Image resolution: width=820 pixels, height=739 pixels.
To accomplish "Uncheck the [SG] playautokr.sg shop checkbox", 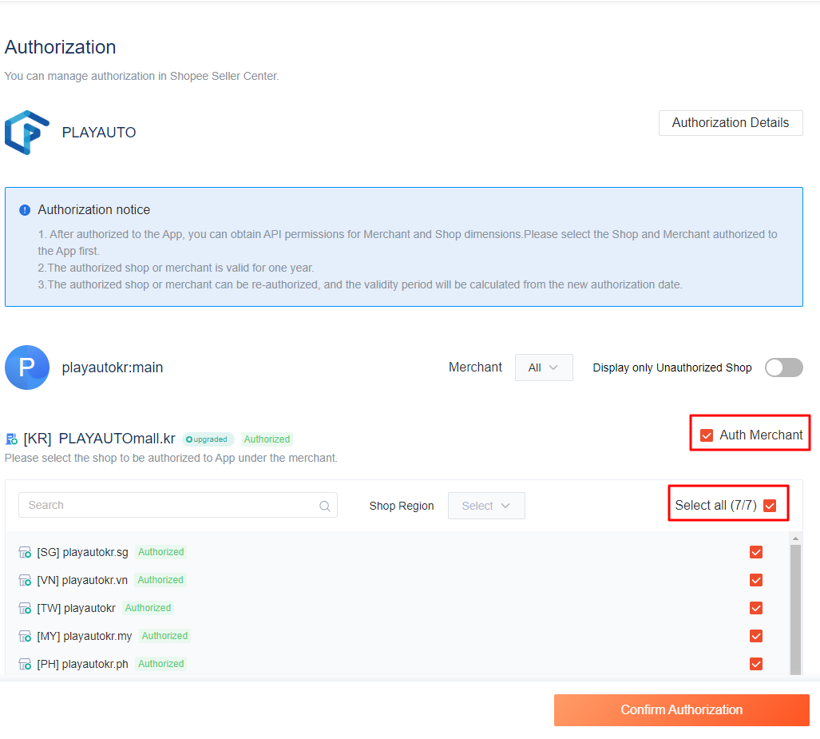I will (x=755, y=552).
